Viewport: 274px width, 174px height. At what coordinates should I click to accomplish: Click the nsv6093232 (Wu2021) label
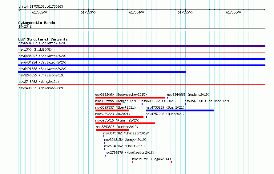pyautogui.click(x=159, y=101)
